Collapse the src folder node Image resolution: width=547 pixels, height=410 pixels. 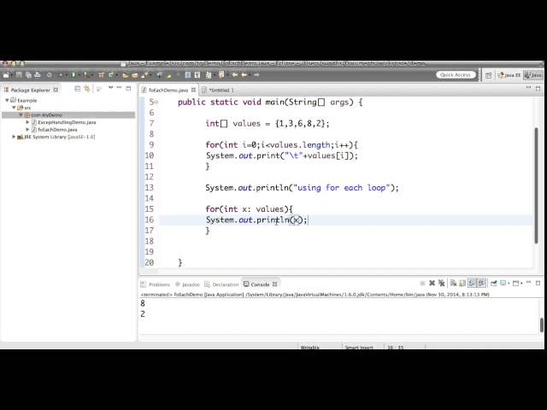(14, 108)
